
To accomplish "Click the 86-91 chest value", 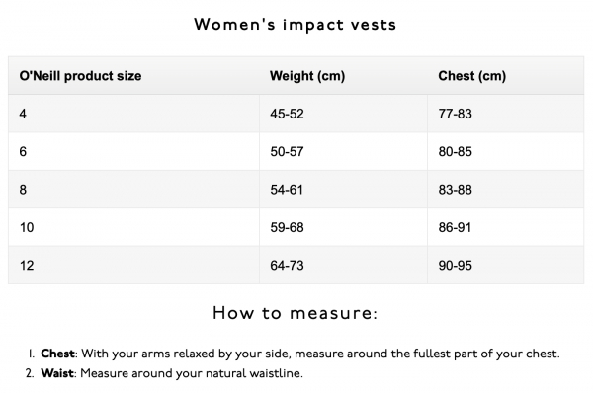I will [x=455, y=227].
